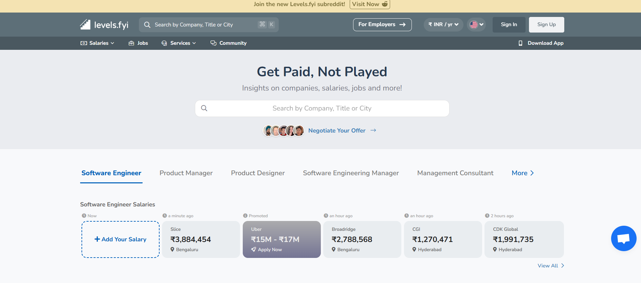Screen dimensions: 641x283
Task: Click Apply Now on Uber card
Action: click(270, 249)
